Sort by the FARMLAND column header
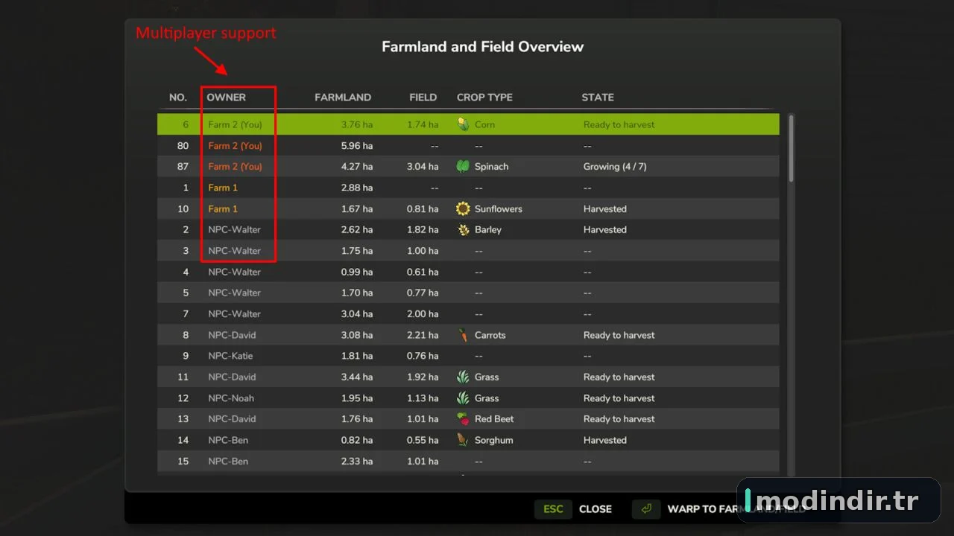The image size is (954, 536). coord(343,98)
